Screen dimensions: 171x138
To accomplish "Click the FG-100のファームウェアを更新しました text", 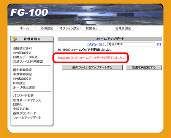I will click(x=84, y=50).
